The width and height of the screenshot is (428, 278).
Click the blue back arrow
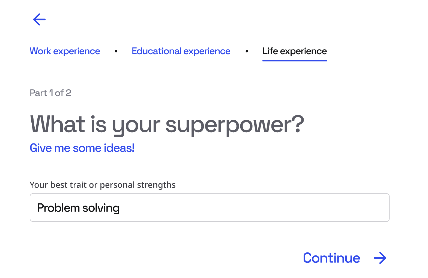click(39, 20)
